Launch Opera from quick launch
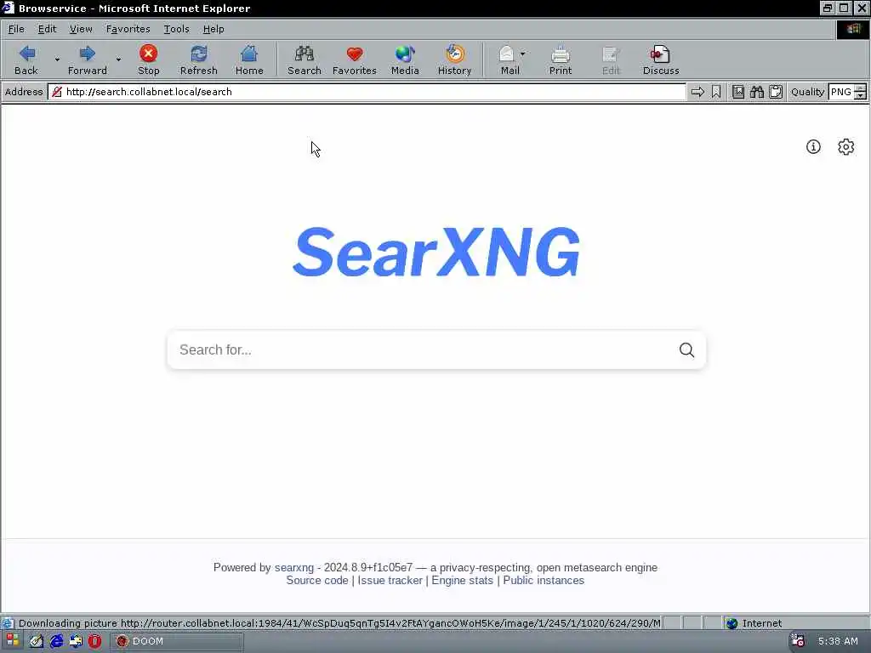 pos(94,641)
